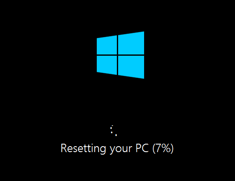Click the spinning loading dots indicator
This screenshot has height=181, width=235.
coord(114,131)
